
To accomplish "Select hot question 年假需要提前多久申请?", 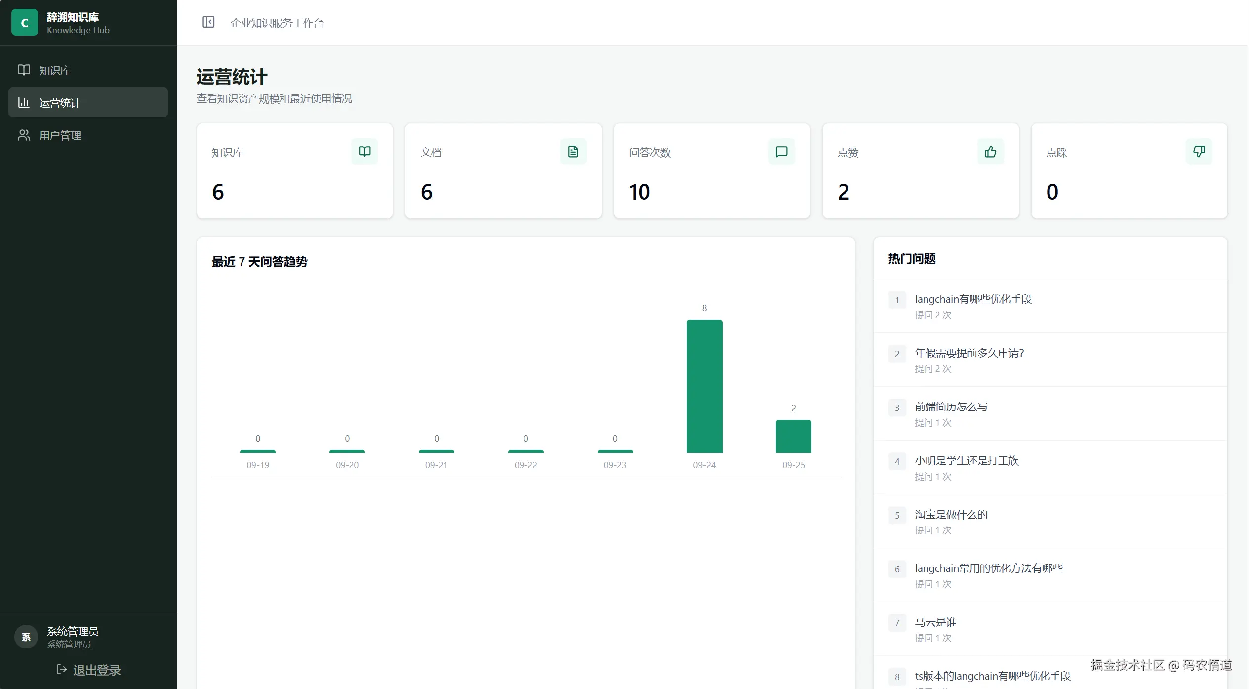I will [1050, 360].
